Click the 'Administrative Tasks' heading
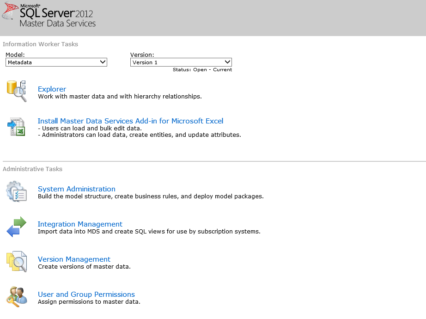 32,169
